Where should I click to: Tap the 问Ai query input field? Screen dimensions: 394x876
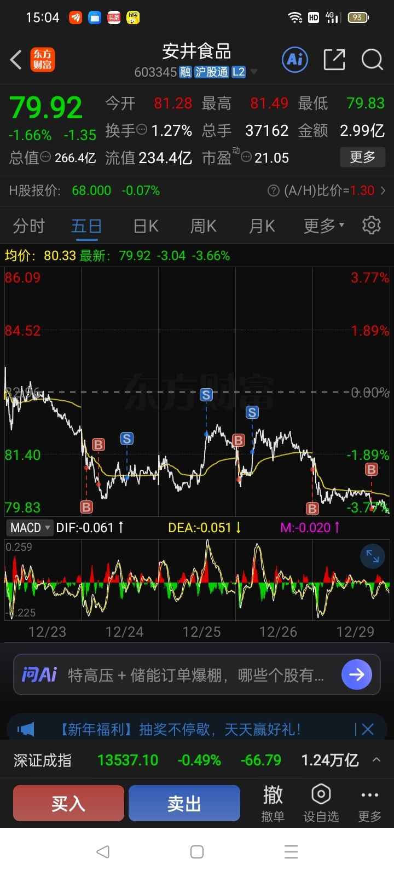coord(197,675)
